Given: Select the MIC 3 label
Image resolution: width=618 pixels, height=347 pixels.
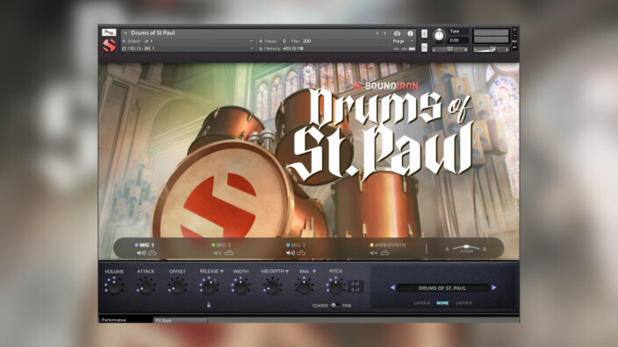Looking at the screenshot, I should pos(298,244).
